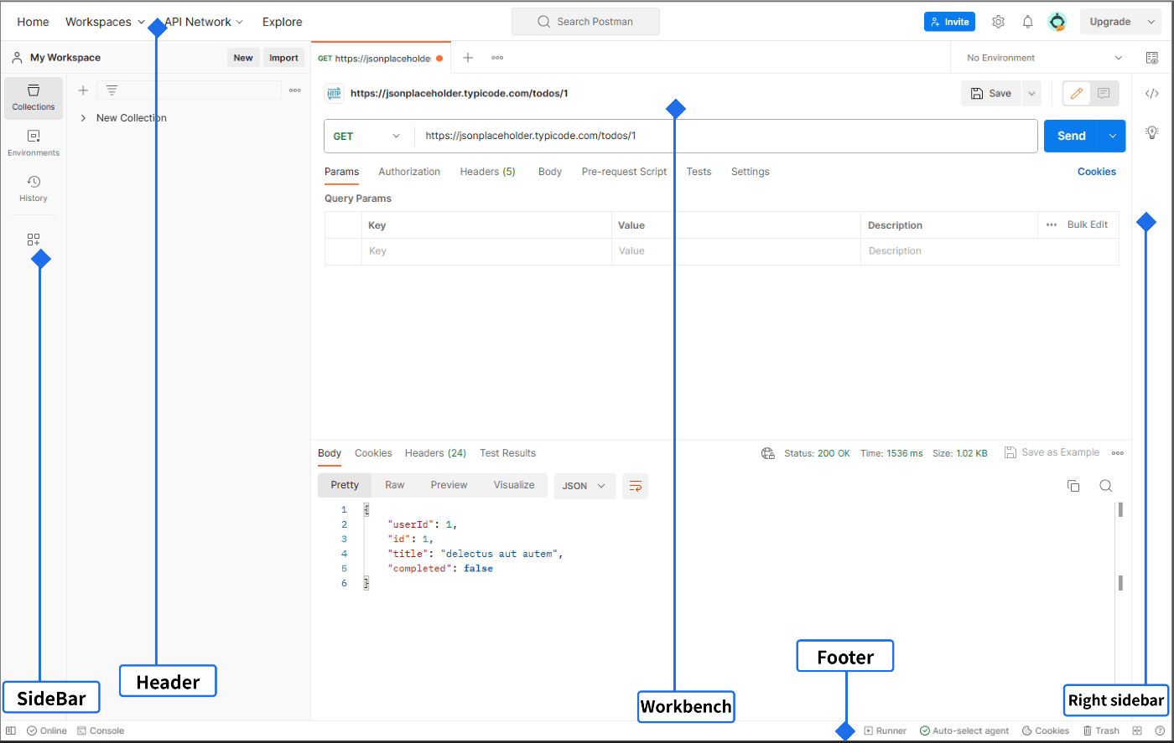Screen dimensions: 1174x743
Task: Switch to the comment mode icon
Action: pos(1104,93)
